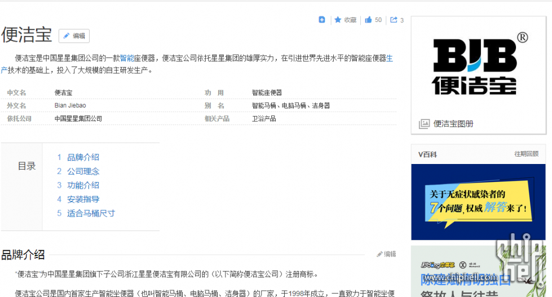Like the article with thumbs-up icon
The image size is (552, 297).
point(368,20)
